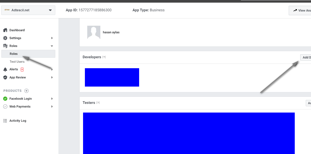
Task: Click the Testers help [?] icon
Action: point(98,103)
